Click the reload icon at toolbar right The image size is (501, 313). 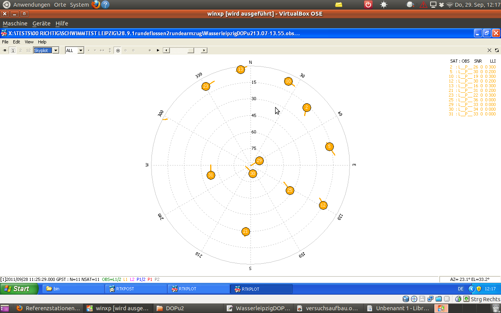click(x=497, y=50)
